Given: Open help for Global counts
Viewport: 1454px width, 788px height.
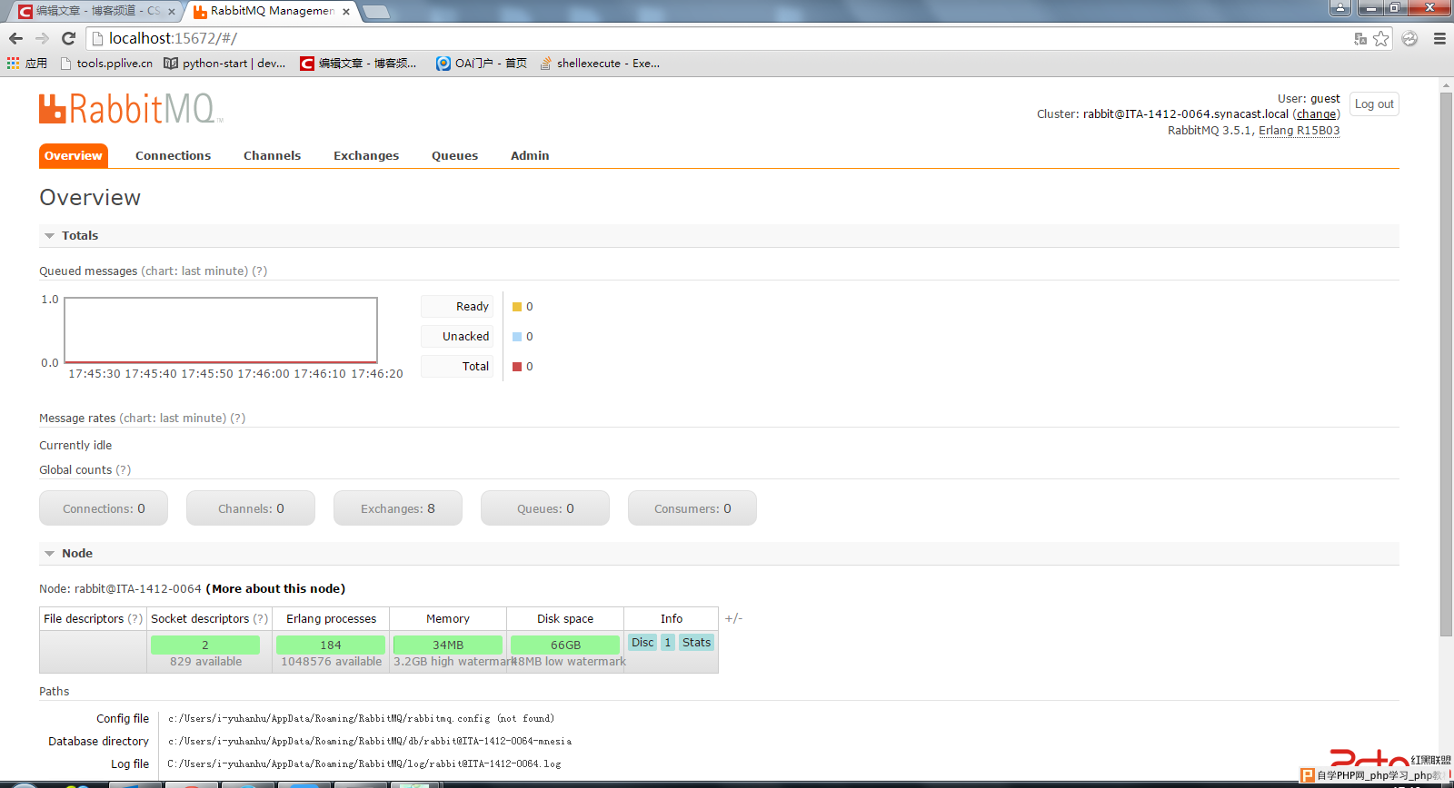Looking at the screenshot, I should pos(124,469).
